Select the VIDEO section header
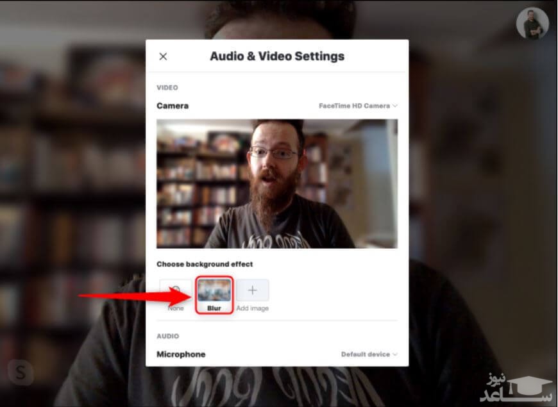 [167, 88]
